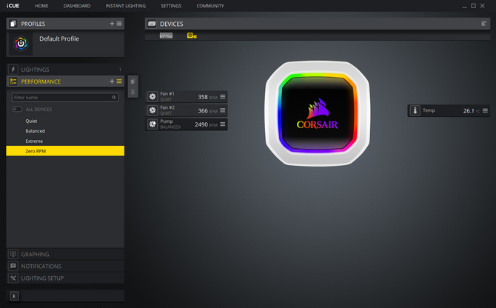
Task: Toggle the ALL DEVICES switch
Action: pyautogui.click(x=17, y=110)
